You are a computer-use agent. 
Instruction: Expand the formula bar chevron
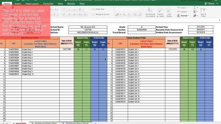click(220, 20)
